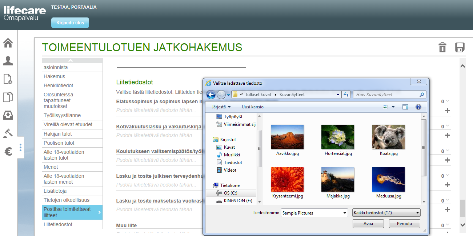Click the Avaa button
The height and width of the screenshot is (236, 473).
[368, 224]
